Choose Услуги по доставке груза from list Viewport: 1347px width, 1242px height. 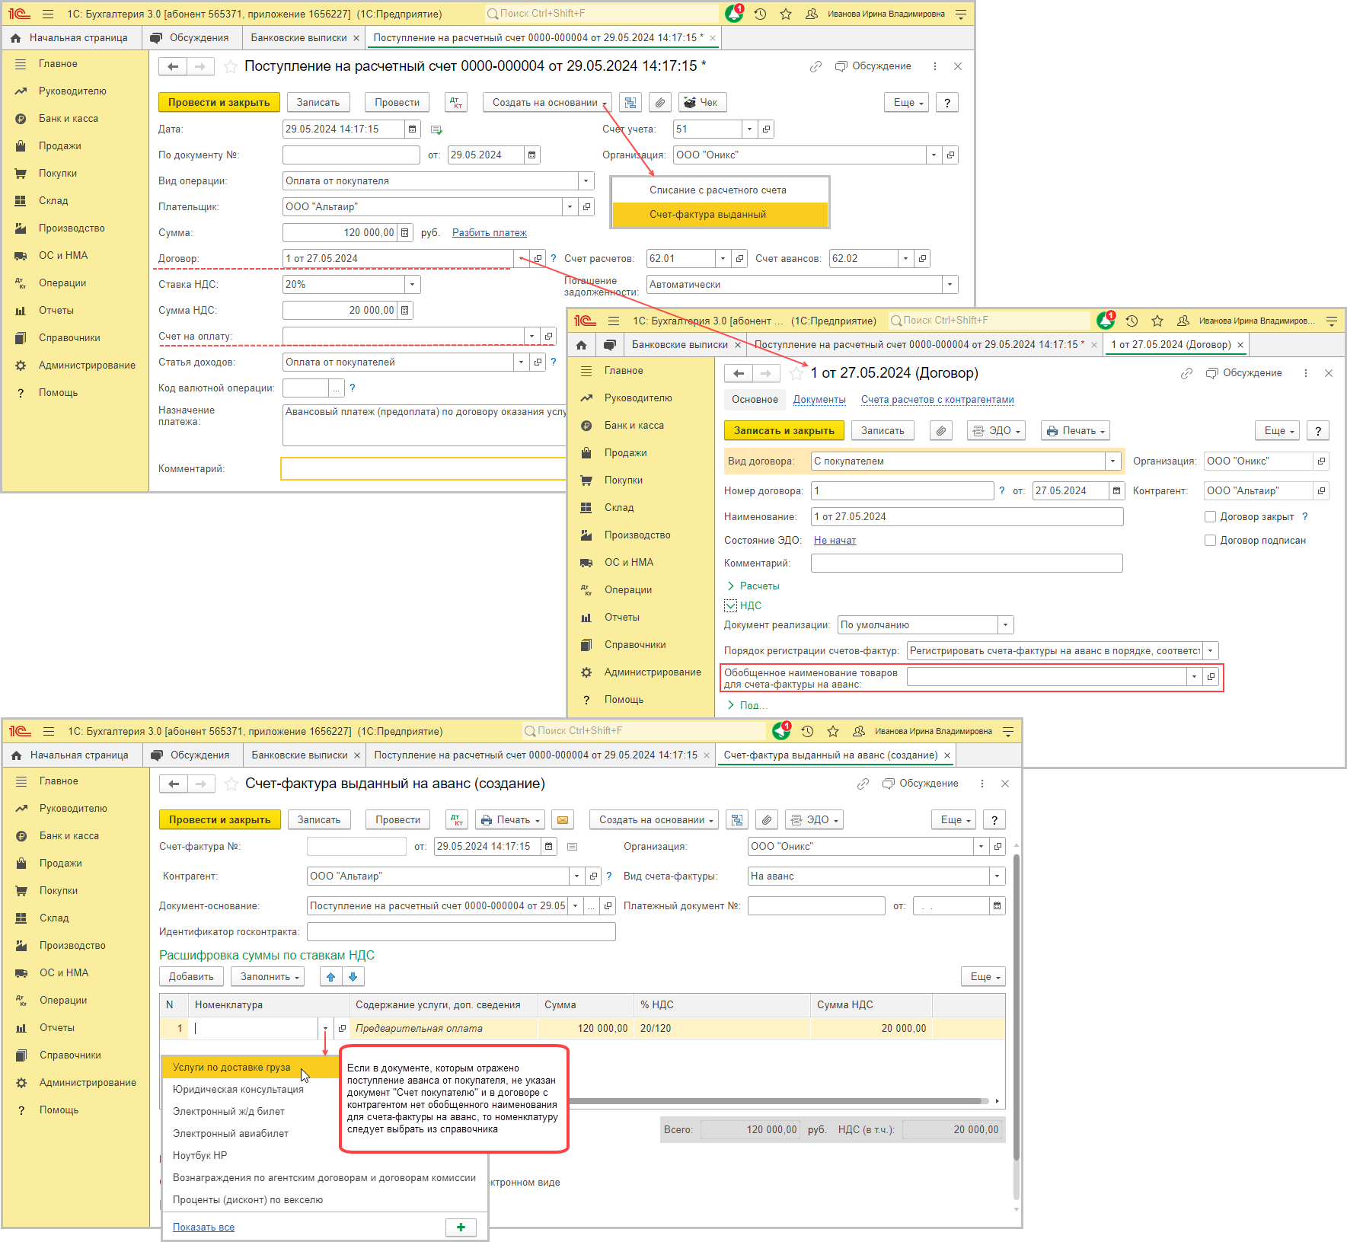click(251, 1068)
